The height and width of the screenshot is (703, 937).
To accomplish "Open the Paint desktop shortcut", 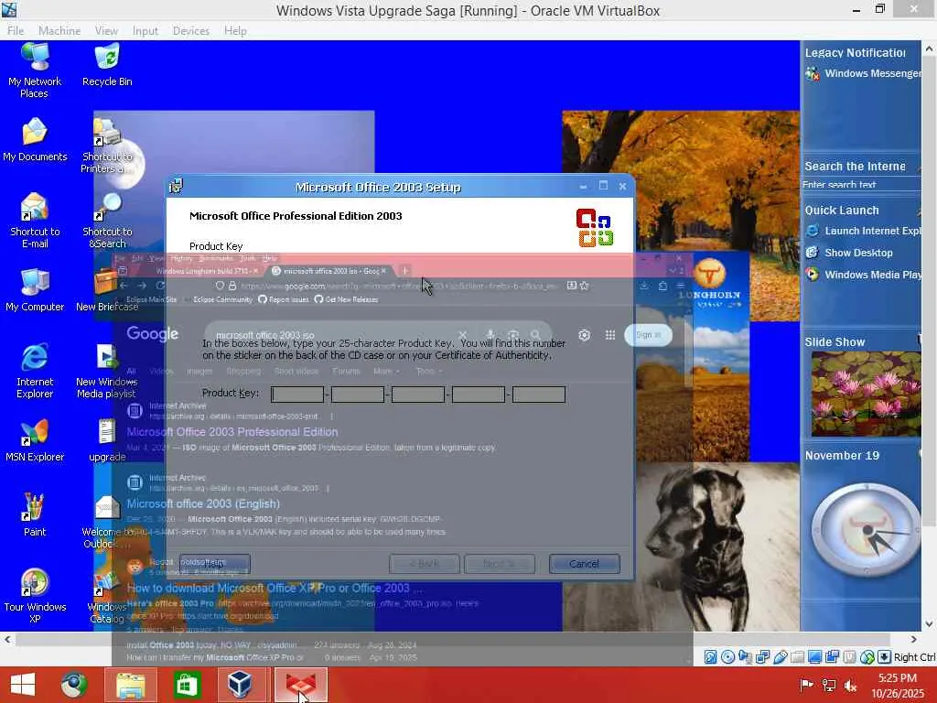I will 35,514.
